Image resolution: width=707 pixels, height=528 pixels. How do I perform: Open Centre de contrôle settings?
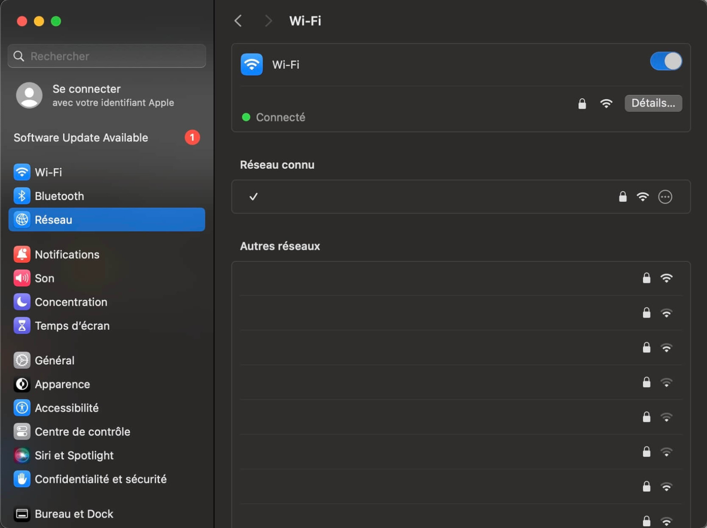[x=107, y=432]
